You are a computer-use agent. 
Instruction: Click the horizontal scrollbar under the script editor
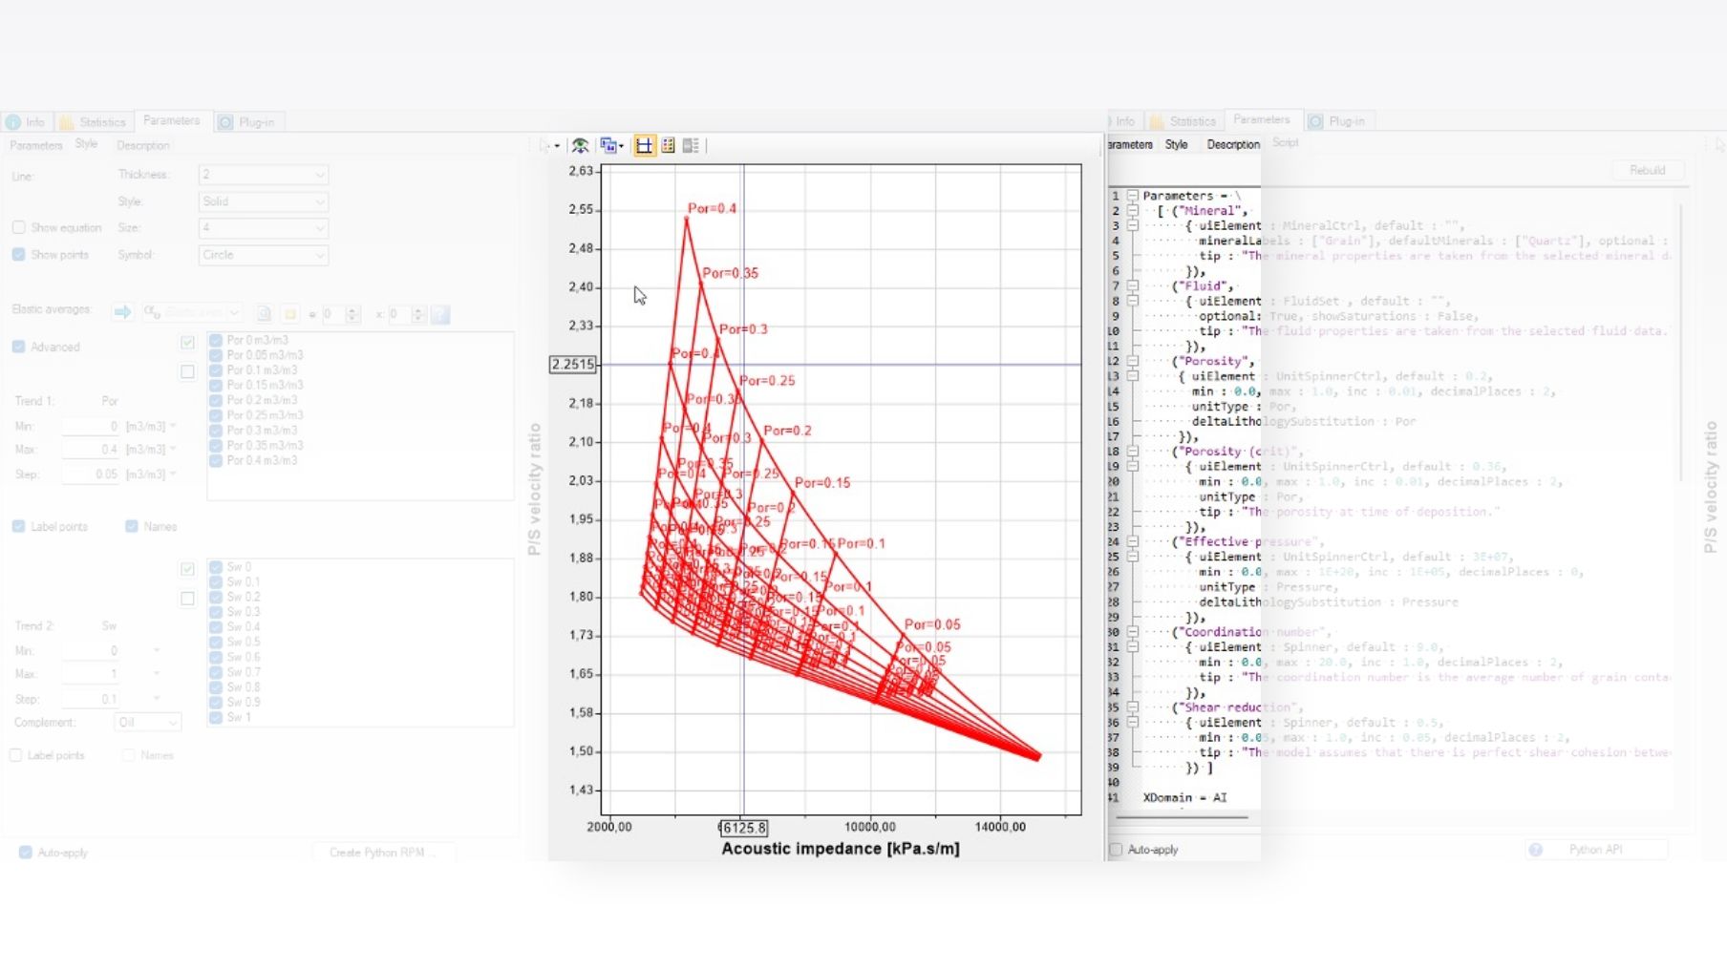1183,817
